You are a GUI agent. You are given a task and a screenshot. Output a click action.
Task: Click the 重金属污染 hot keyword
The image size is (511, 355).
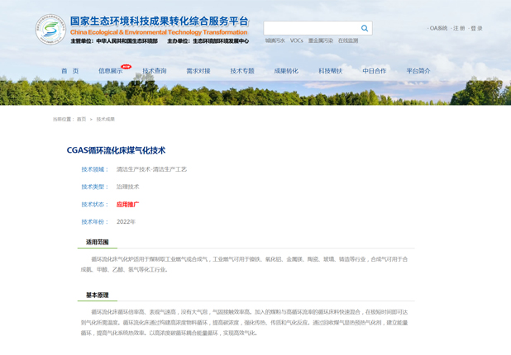pyautogui.click(x=321, y=40)
